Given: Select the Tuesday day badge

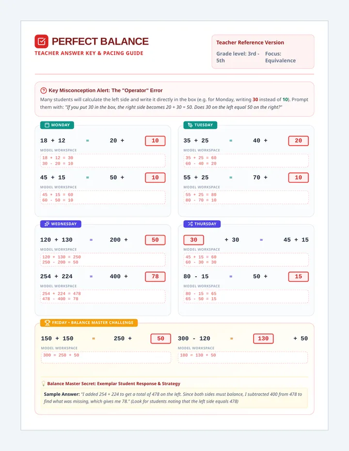Looking at the screenshot, I should click(x=200, y=125).
